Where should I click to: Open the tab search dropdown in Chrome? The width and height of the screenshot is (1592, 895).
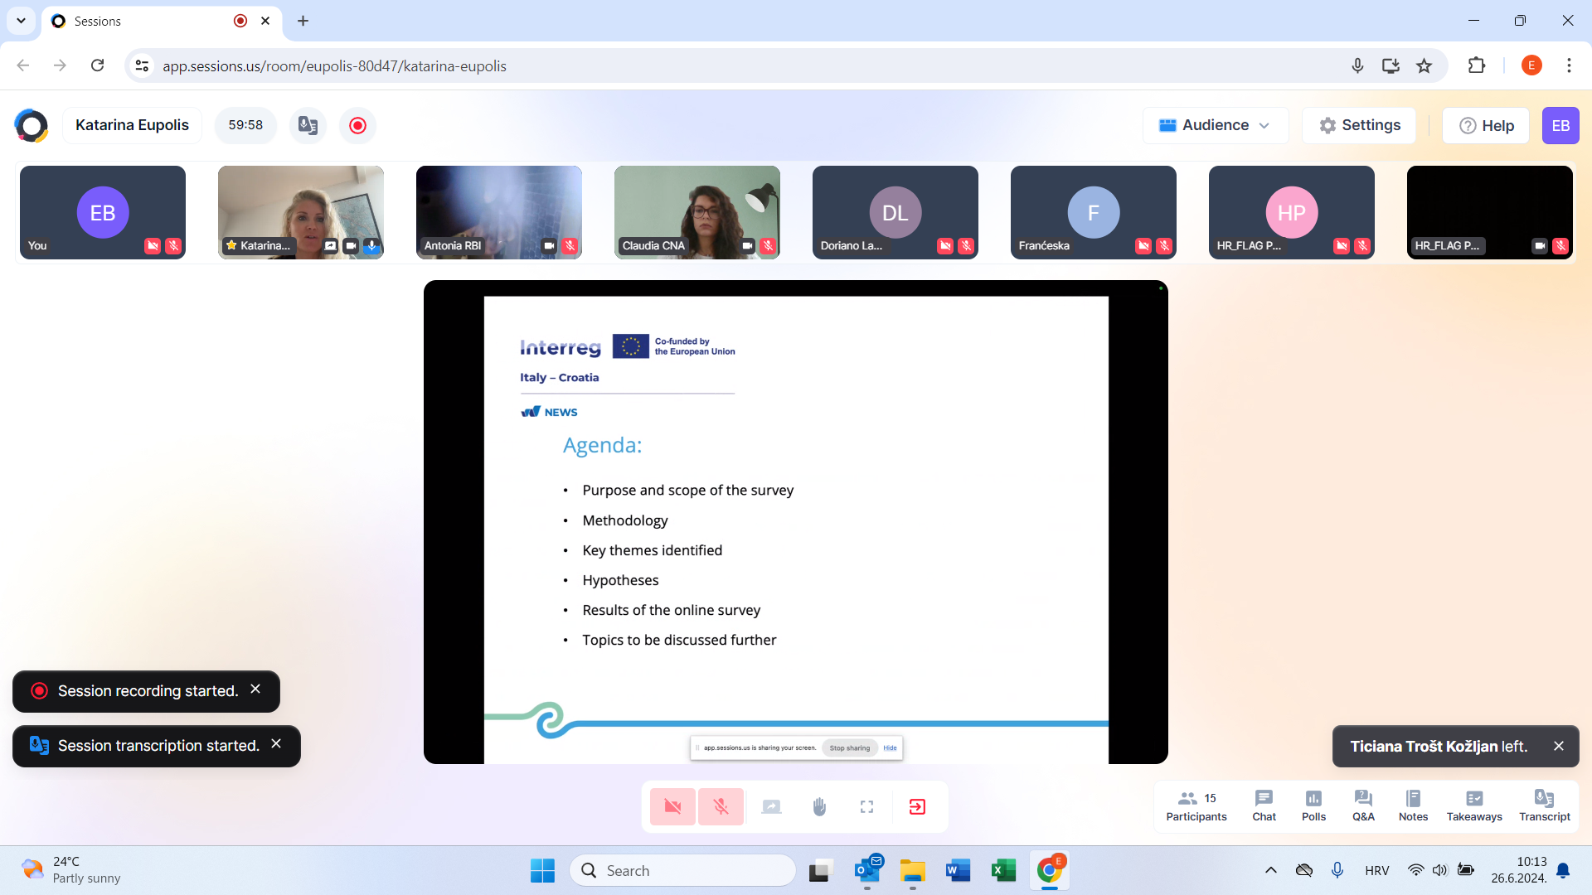click(x=21, y=21)
